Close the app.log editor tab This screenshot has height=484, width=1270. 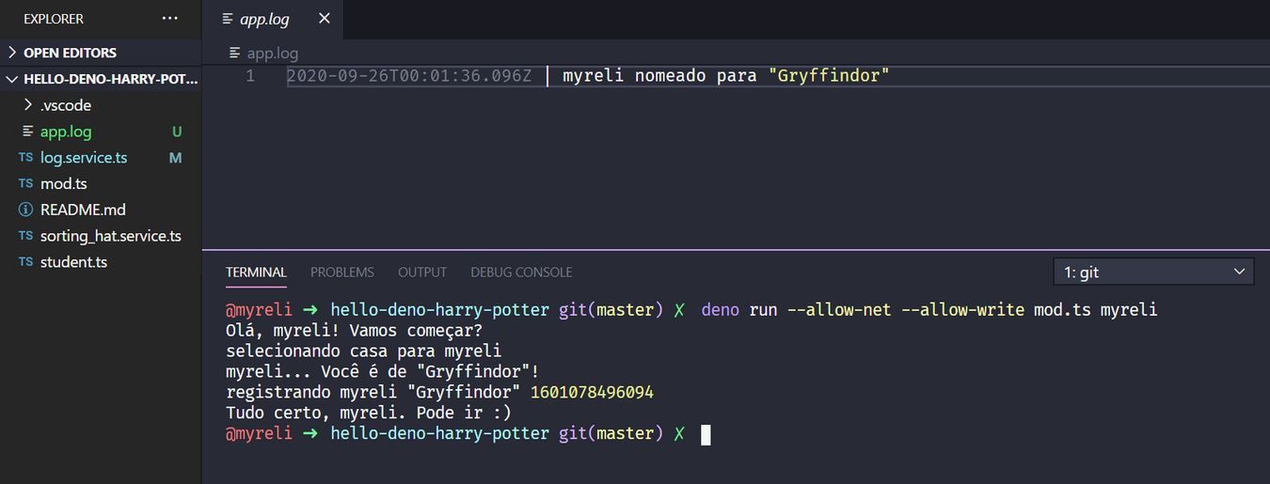pos(324,19)
